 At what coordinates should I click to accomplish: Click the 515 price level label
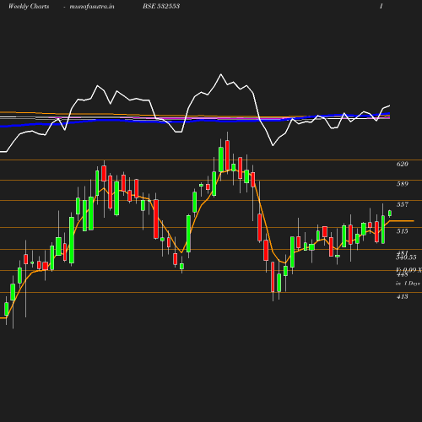tap(403, 231)
